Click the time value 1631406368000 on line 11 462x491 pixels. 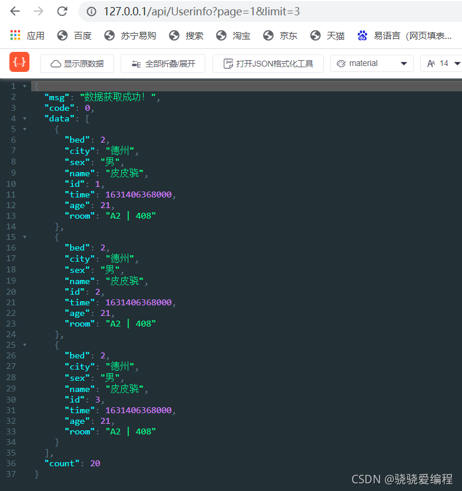click(138, 195)
